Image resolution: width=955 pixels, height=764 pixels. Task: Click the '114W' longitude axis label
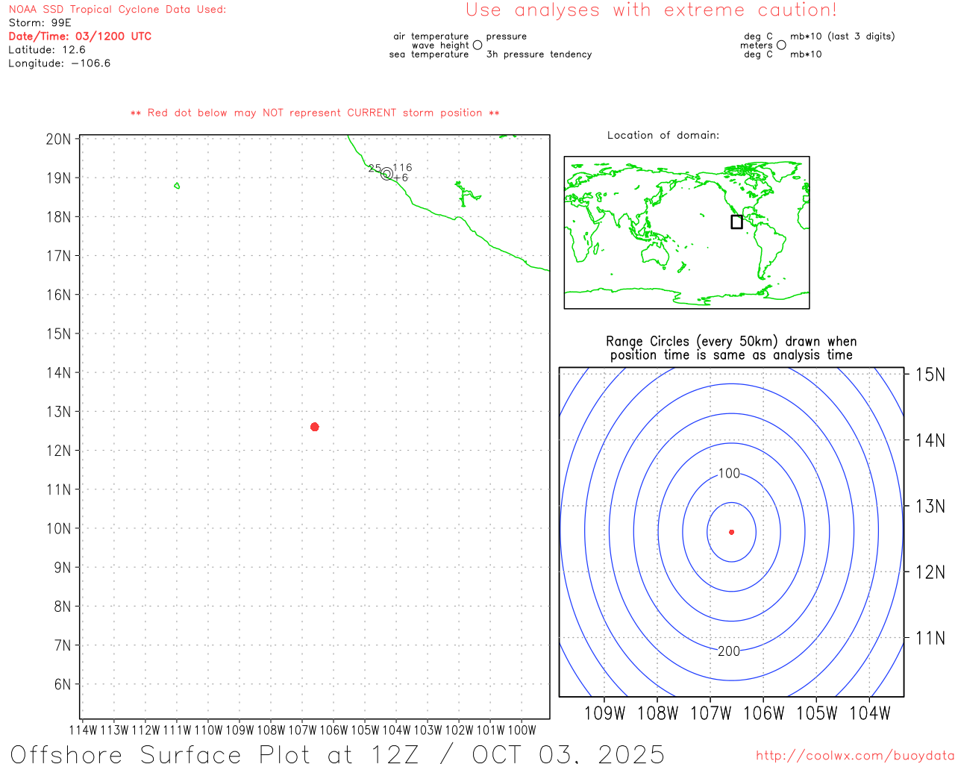[x=83, y=730]
